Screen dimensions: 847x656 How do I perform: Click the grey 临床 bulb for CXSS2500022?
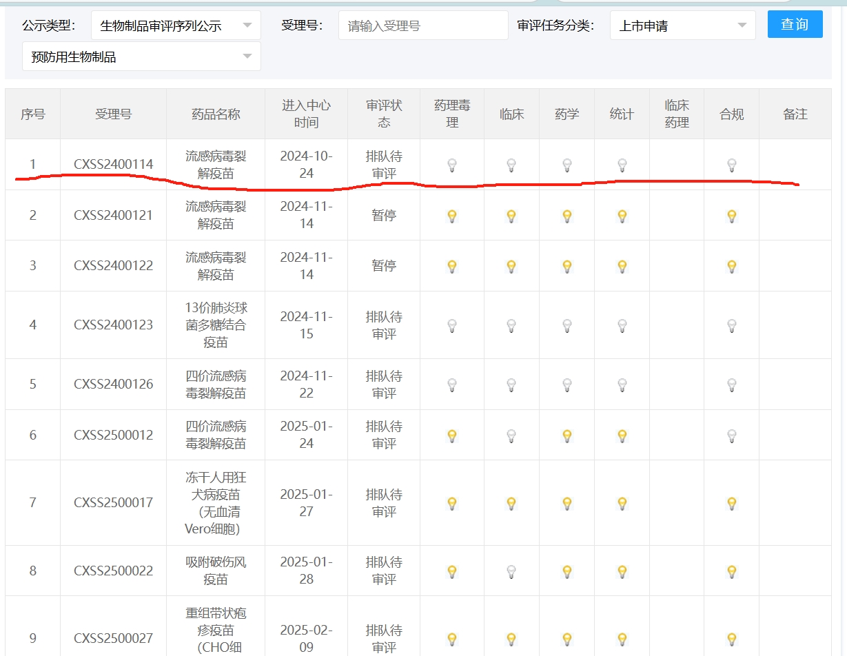[511, 571]
